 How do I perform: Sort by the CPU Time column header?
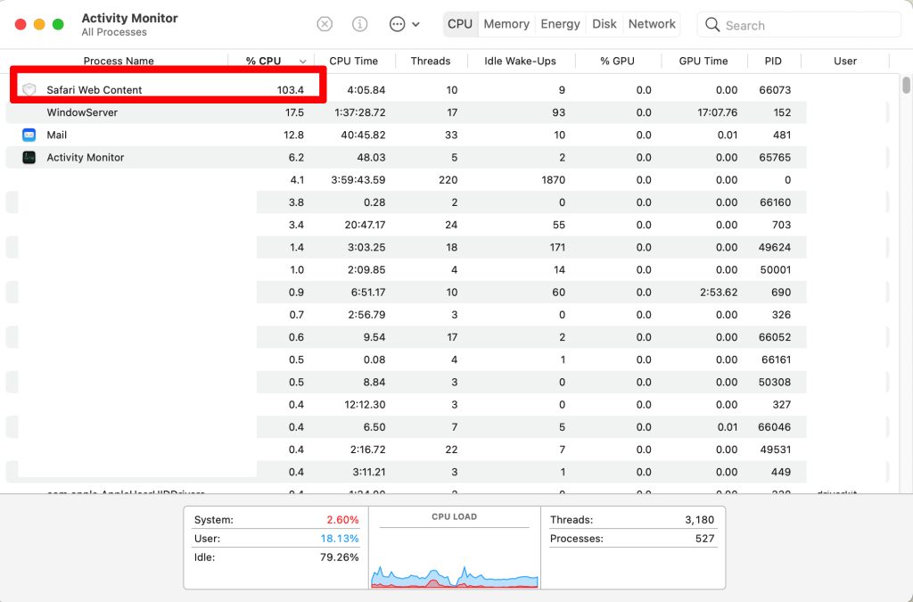tap(353, 62)
